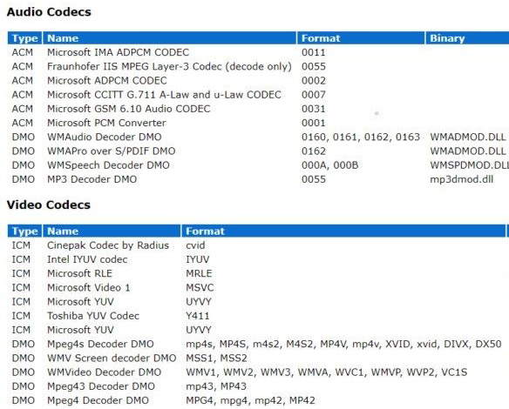Select 'WMV Screen decoder DMO' entry

point(112,359)
